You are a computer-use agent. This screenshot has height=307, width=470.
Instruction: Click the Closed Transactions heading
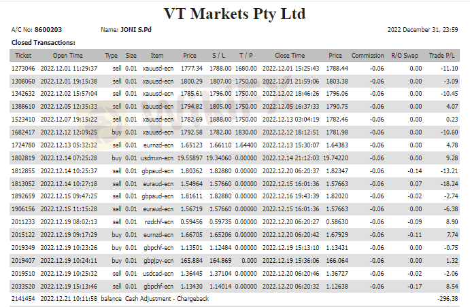pyautogui.click(x=43, y=43)
